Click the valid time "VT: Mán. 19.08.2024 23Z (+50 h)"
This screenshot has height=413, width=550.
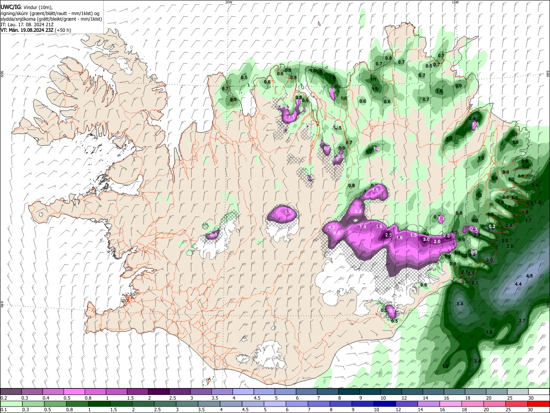[36, 30]
